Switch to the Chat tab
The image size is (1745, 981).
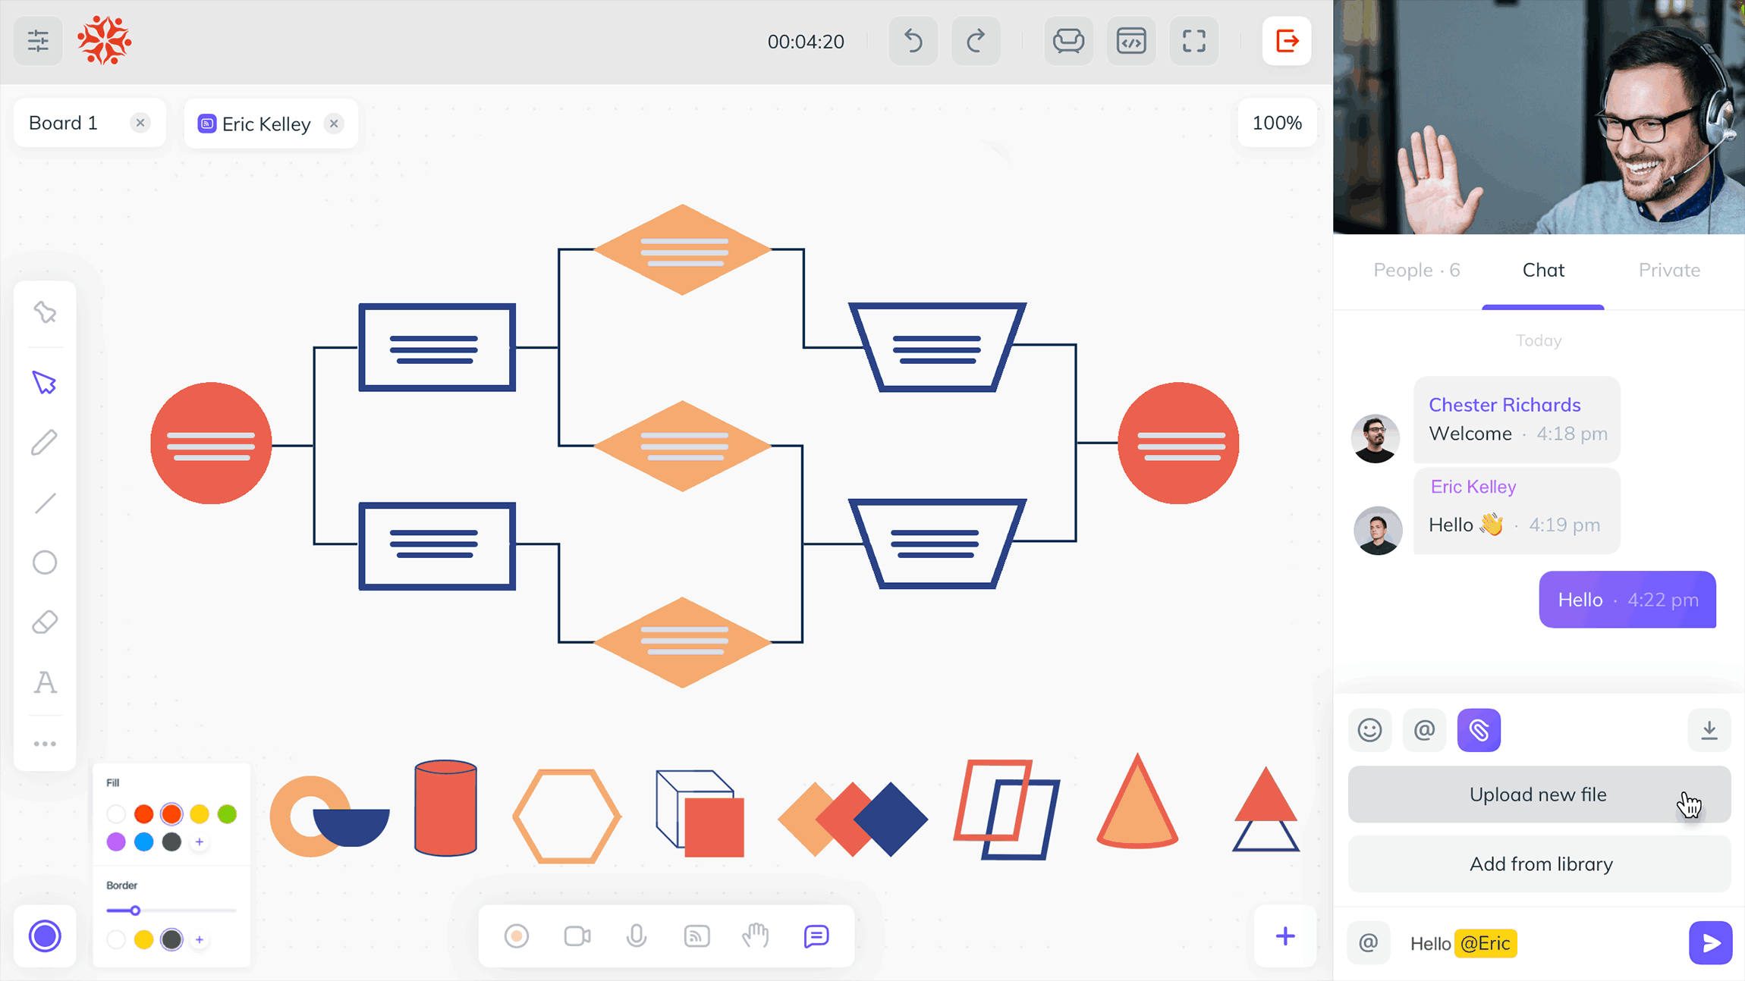[1542, 269]
